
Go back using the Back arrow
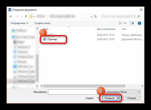(11, 16)
